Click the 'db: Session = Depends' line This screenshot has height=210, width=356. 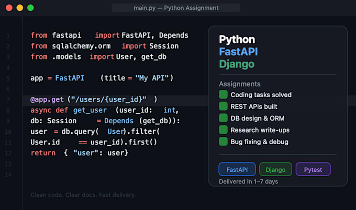coord(105,121)
